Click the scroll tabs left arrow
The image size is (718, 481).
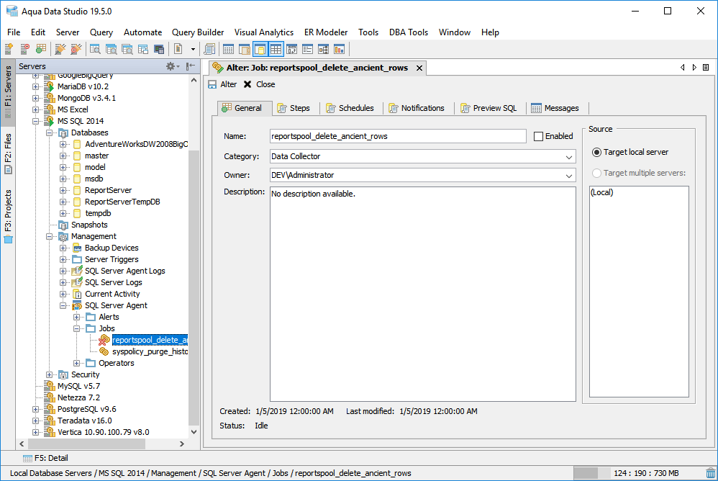[x=682, y=68]
